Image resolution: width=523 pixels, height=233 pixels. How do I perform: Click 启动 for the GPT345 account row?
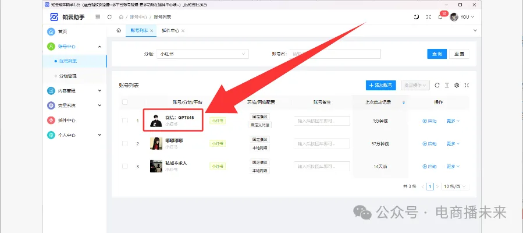coord(429,121)
